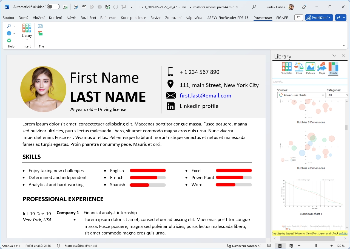Toggle the Automatické ukládání switch

click(53, 7)
